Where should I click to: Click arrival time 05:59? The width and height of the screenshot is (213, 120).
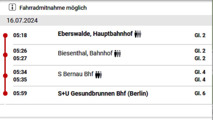point(20,93)
